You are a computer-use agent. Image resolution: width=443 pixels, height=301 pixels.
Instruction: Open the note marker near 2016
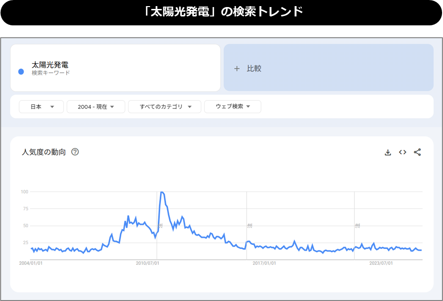(250, 226)
